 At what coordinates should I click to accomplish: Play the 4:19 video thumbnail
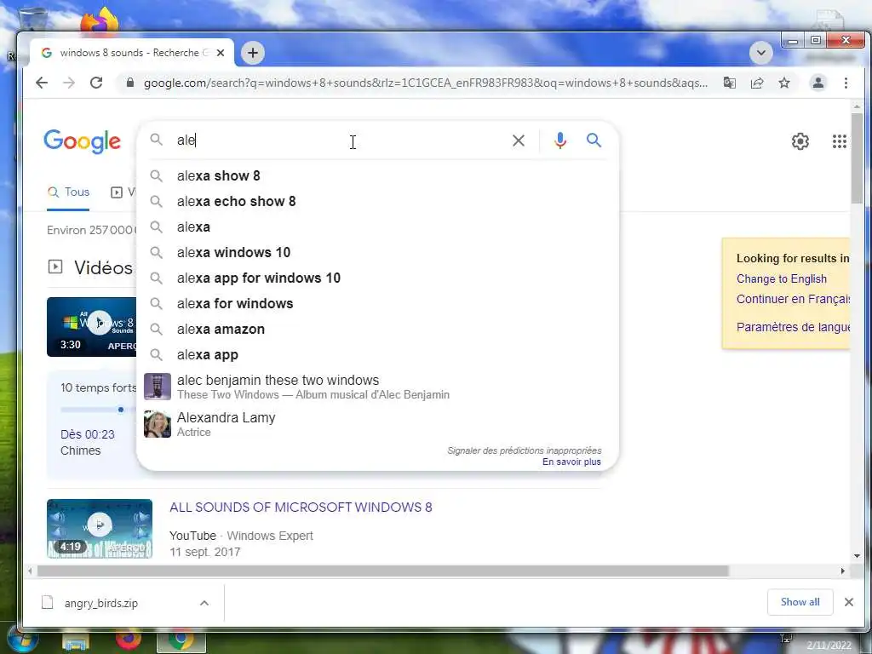point(100,528)
